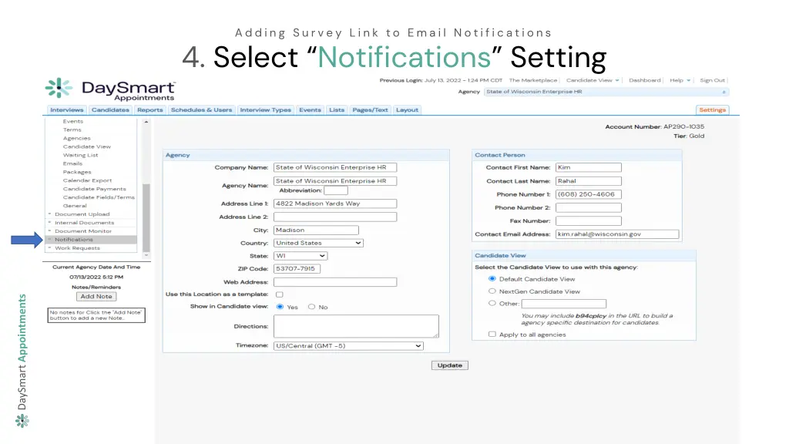Click the Update button

(x=449, y=365)
